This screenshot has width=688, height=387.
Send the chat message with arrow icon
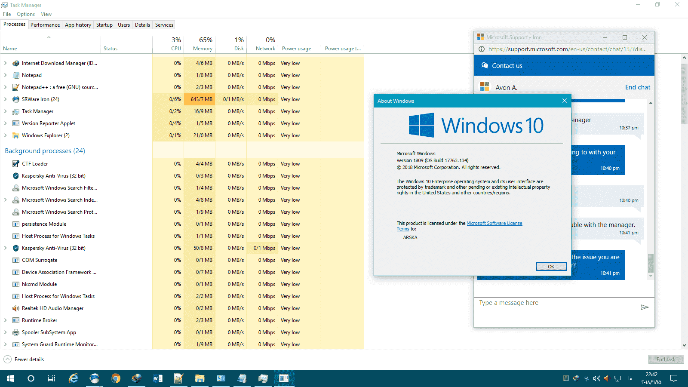pos(645,307)
